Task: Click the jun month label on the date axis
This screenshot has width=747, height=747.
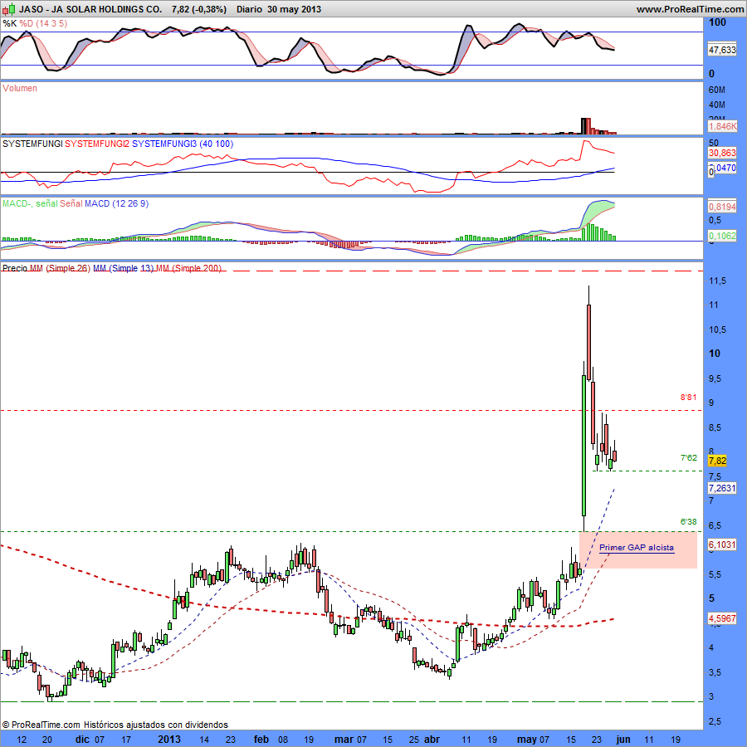Action: point(623,740)
